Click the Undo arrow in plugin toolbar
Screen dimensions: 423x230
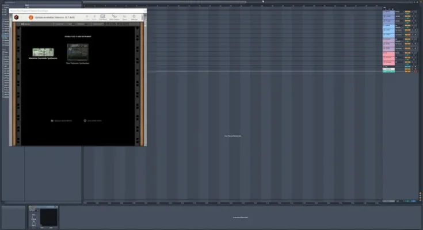87,17
